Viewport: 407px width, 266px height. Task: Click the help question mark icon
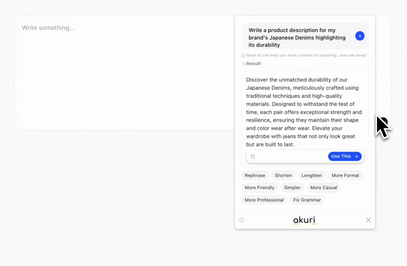pos(242,220)
